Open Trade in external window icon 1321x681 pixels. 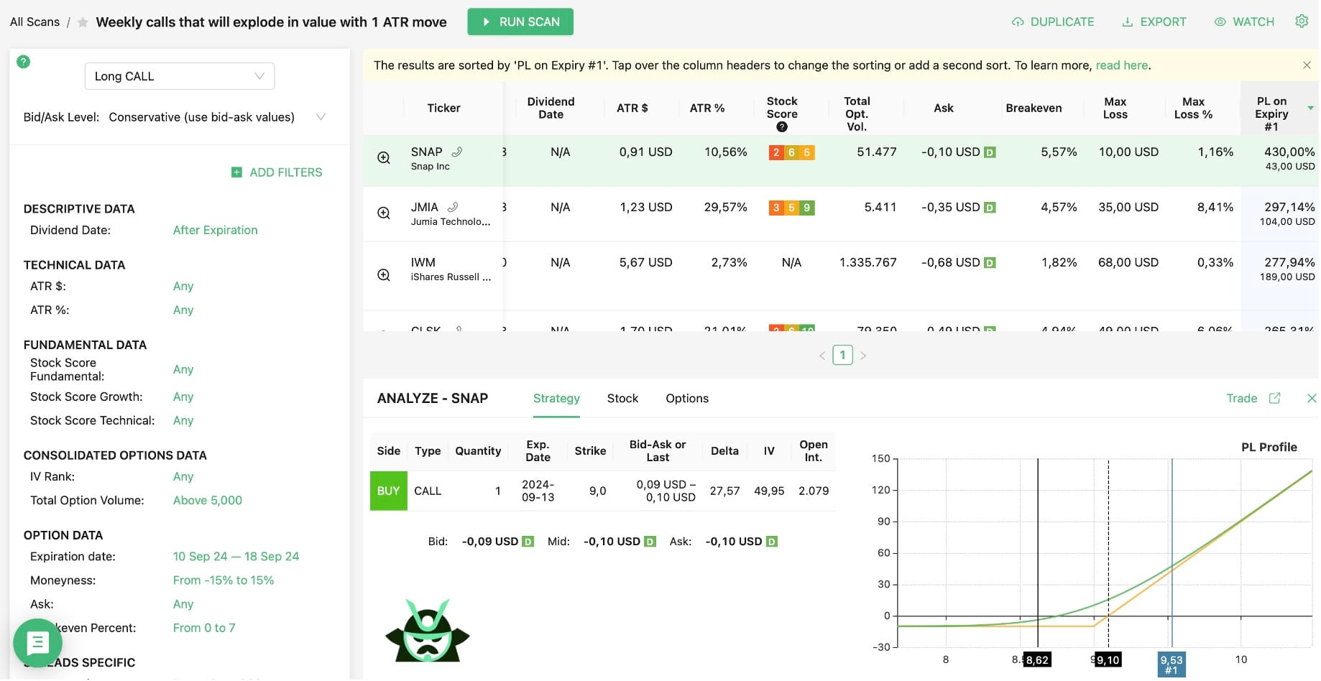pyautogui.click(x=1274, y=398)
